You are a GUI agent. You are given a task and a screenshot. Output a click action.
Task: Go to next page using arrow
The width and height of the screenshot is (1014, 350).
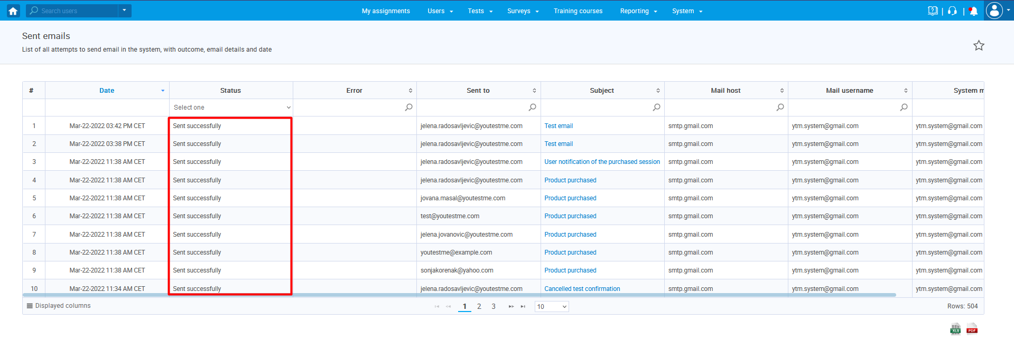coord(511,306)
